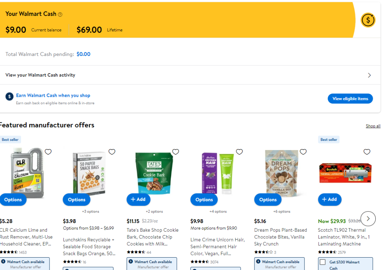Add Tate's Cookie Bark to cart

(138, 199)
